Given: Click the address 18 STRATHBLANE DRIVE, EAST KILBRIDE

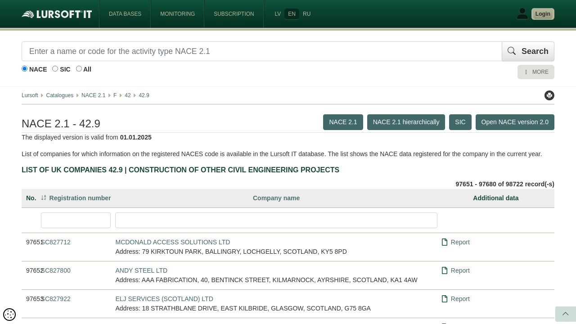Looking at the screenshot, I should click(243, 308).
